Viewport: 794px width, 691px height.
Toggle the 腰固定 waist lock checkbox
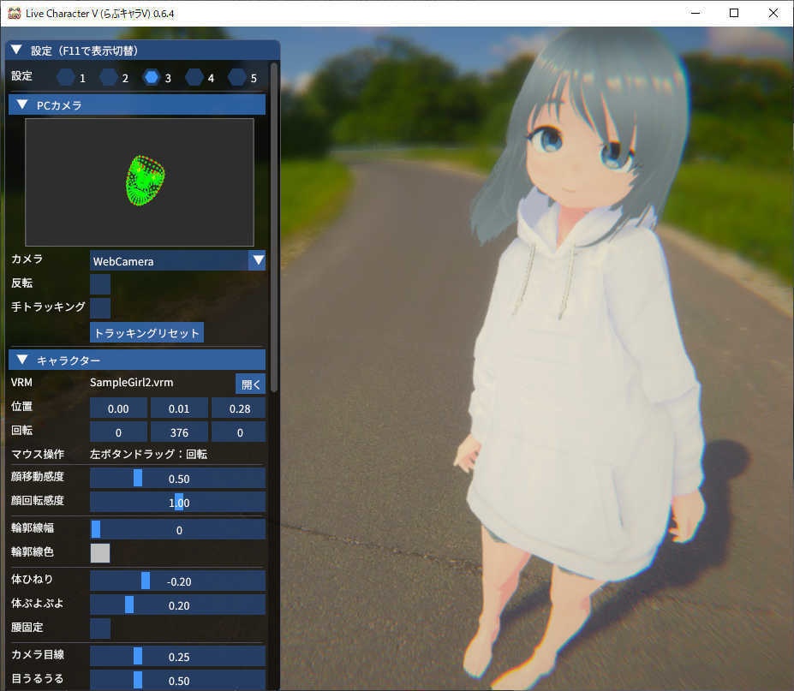coord(99,628)
